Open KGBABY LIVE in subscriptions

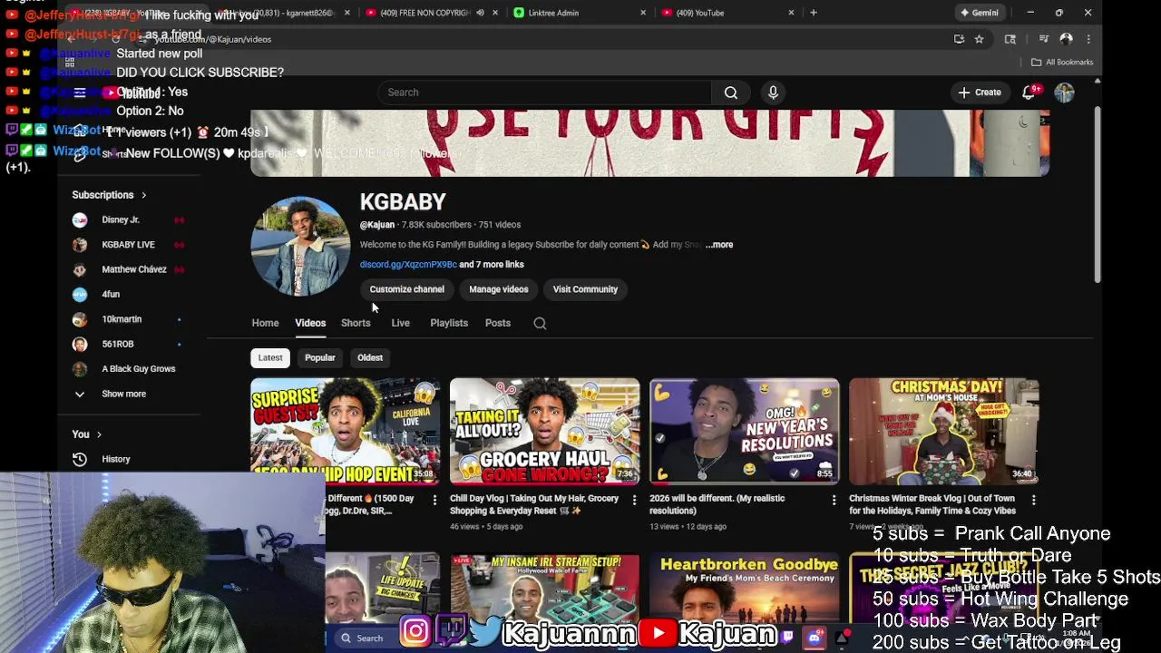coord(128,245)
